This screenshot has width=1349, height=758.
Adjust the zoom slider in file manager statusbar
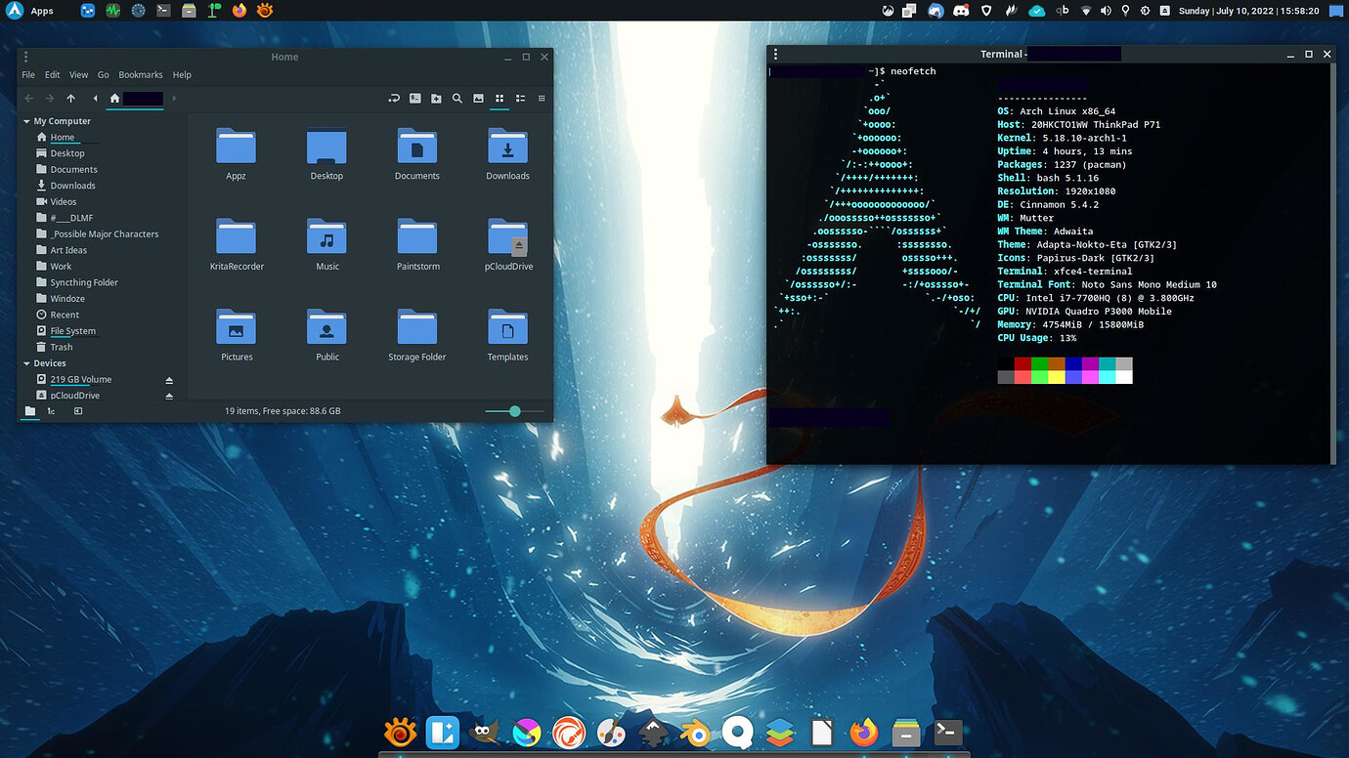pyautogui.click(x=514, y=411)
